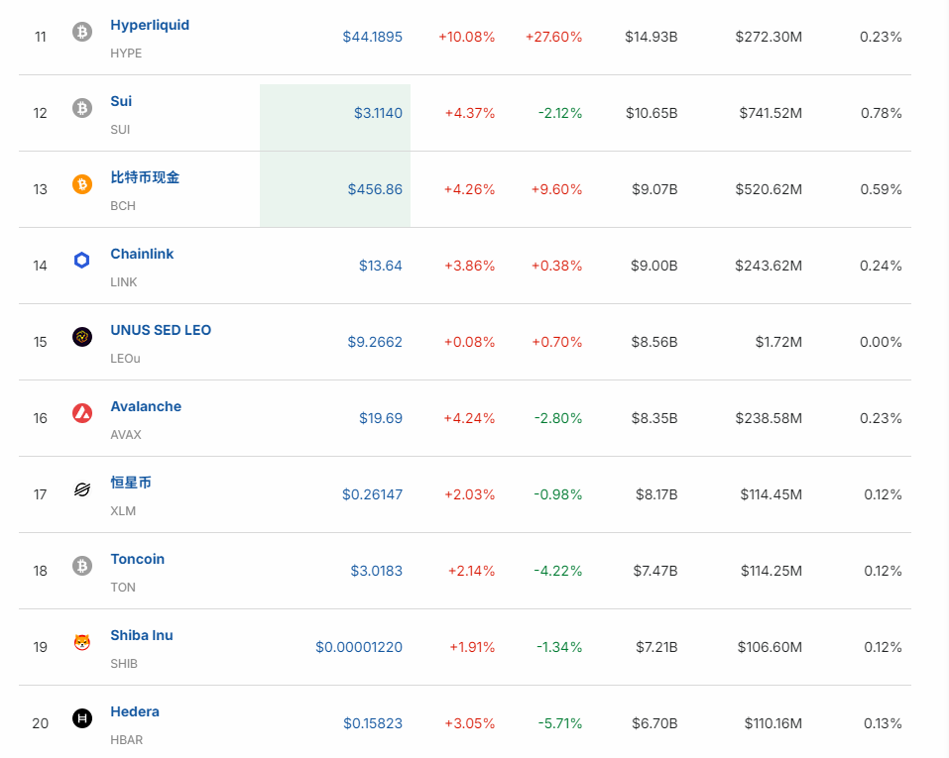Click BCH's +9.60% change value
This screenshot has height=758, width=949.
tap(557, 189)
